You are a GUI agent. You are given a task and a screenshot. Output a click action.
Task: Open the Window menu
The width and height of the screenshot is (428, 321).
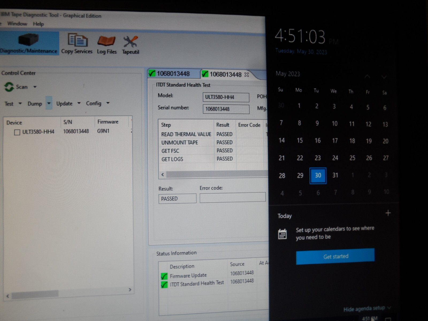click(17, 24)
